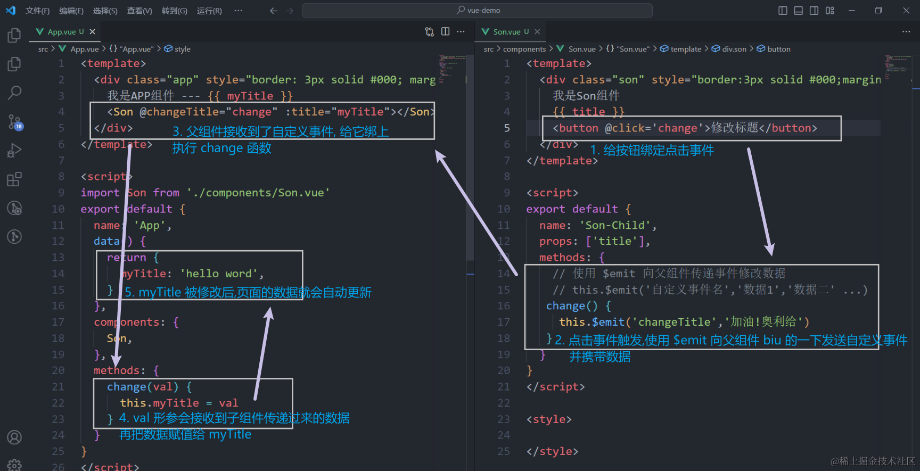The width and height of the screenshot is (920, 471).
Task: Click the "import Son from './components/Son.vue'" line
Action: pos(205,193)
